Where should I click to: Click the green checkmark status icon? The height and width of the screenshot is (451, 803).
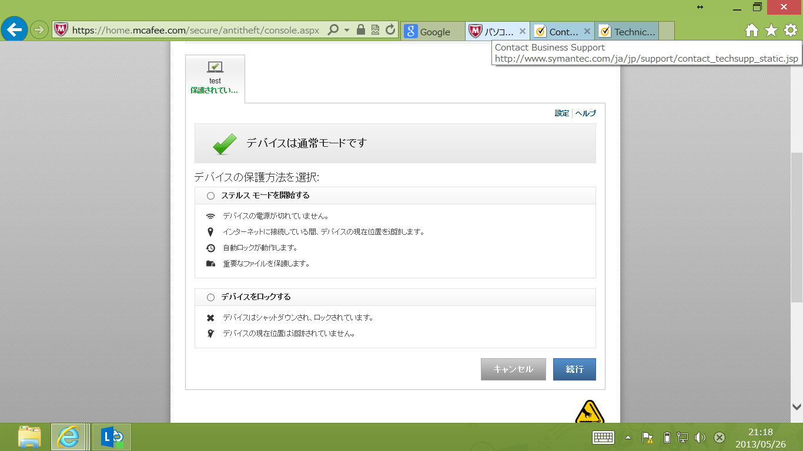(x=225, y=144)
